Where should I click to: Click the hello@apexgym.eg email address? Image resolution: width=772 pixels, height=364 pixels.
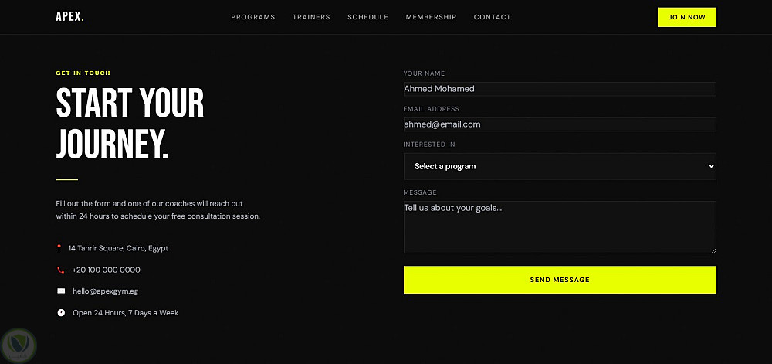pos(105,291)
